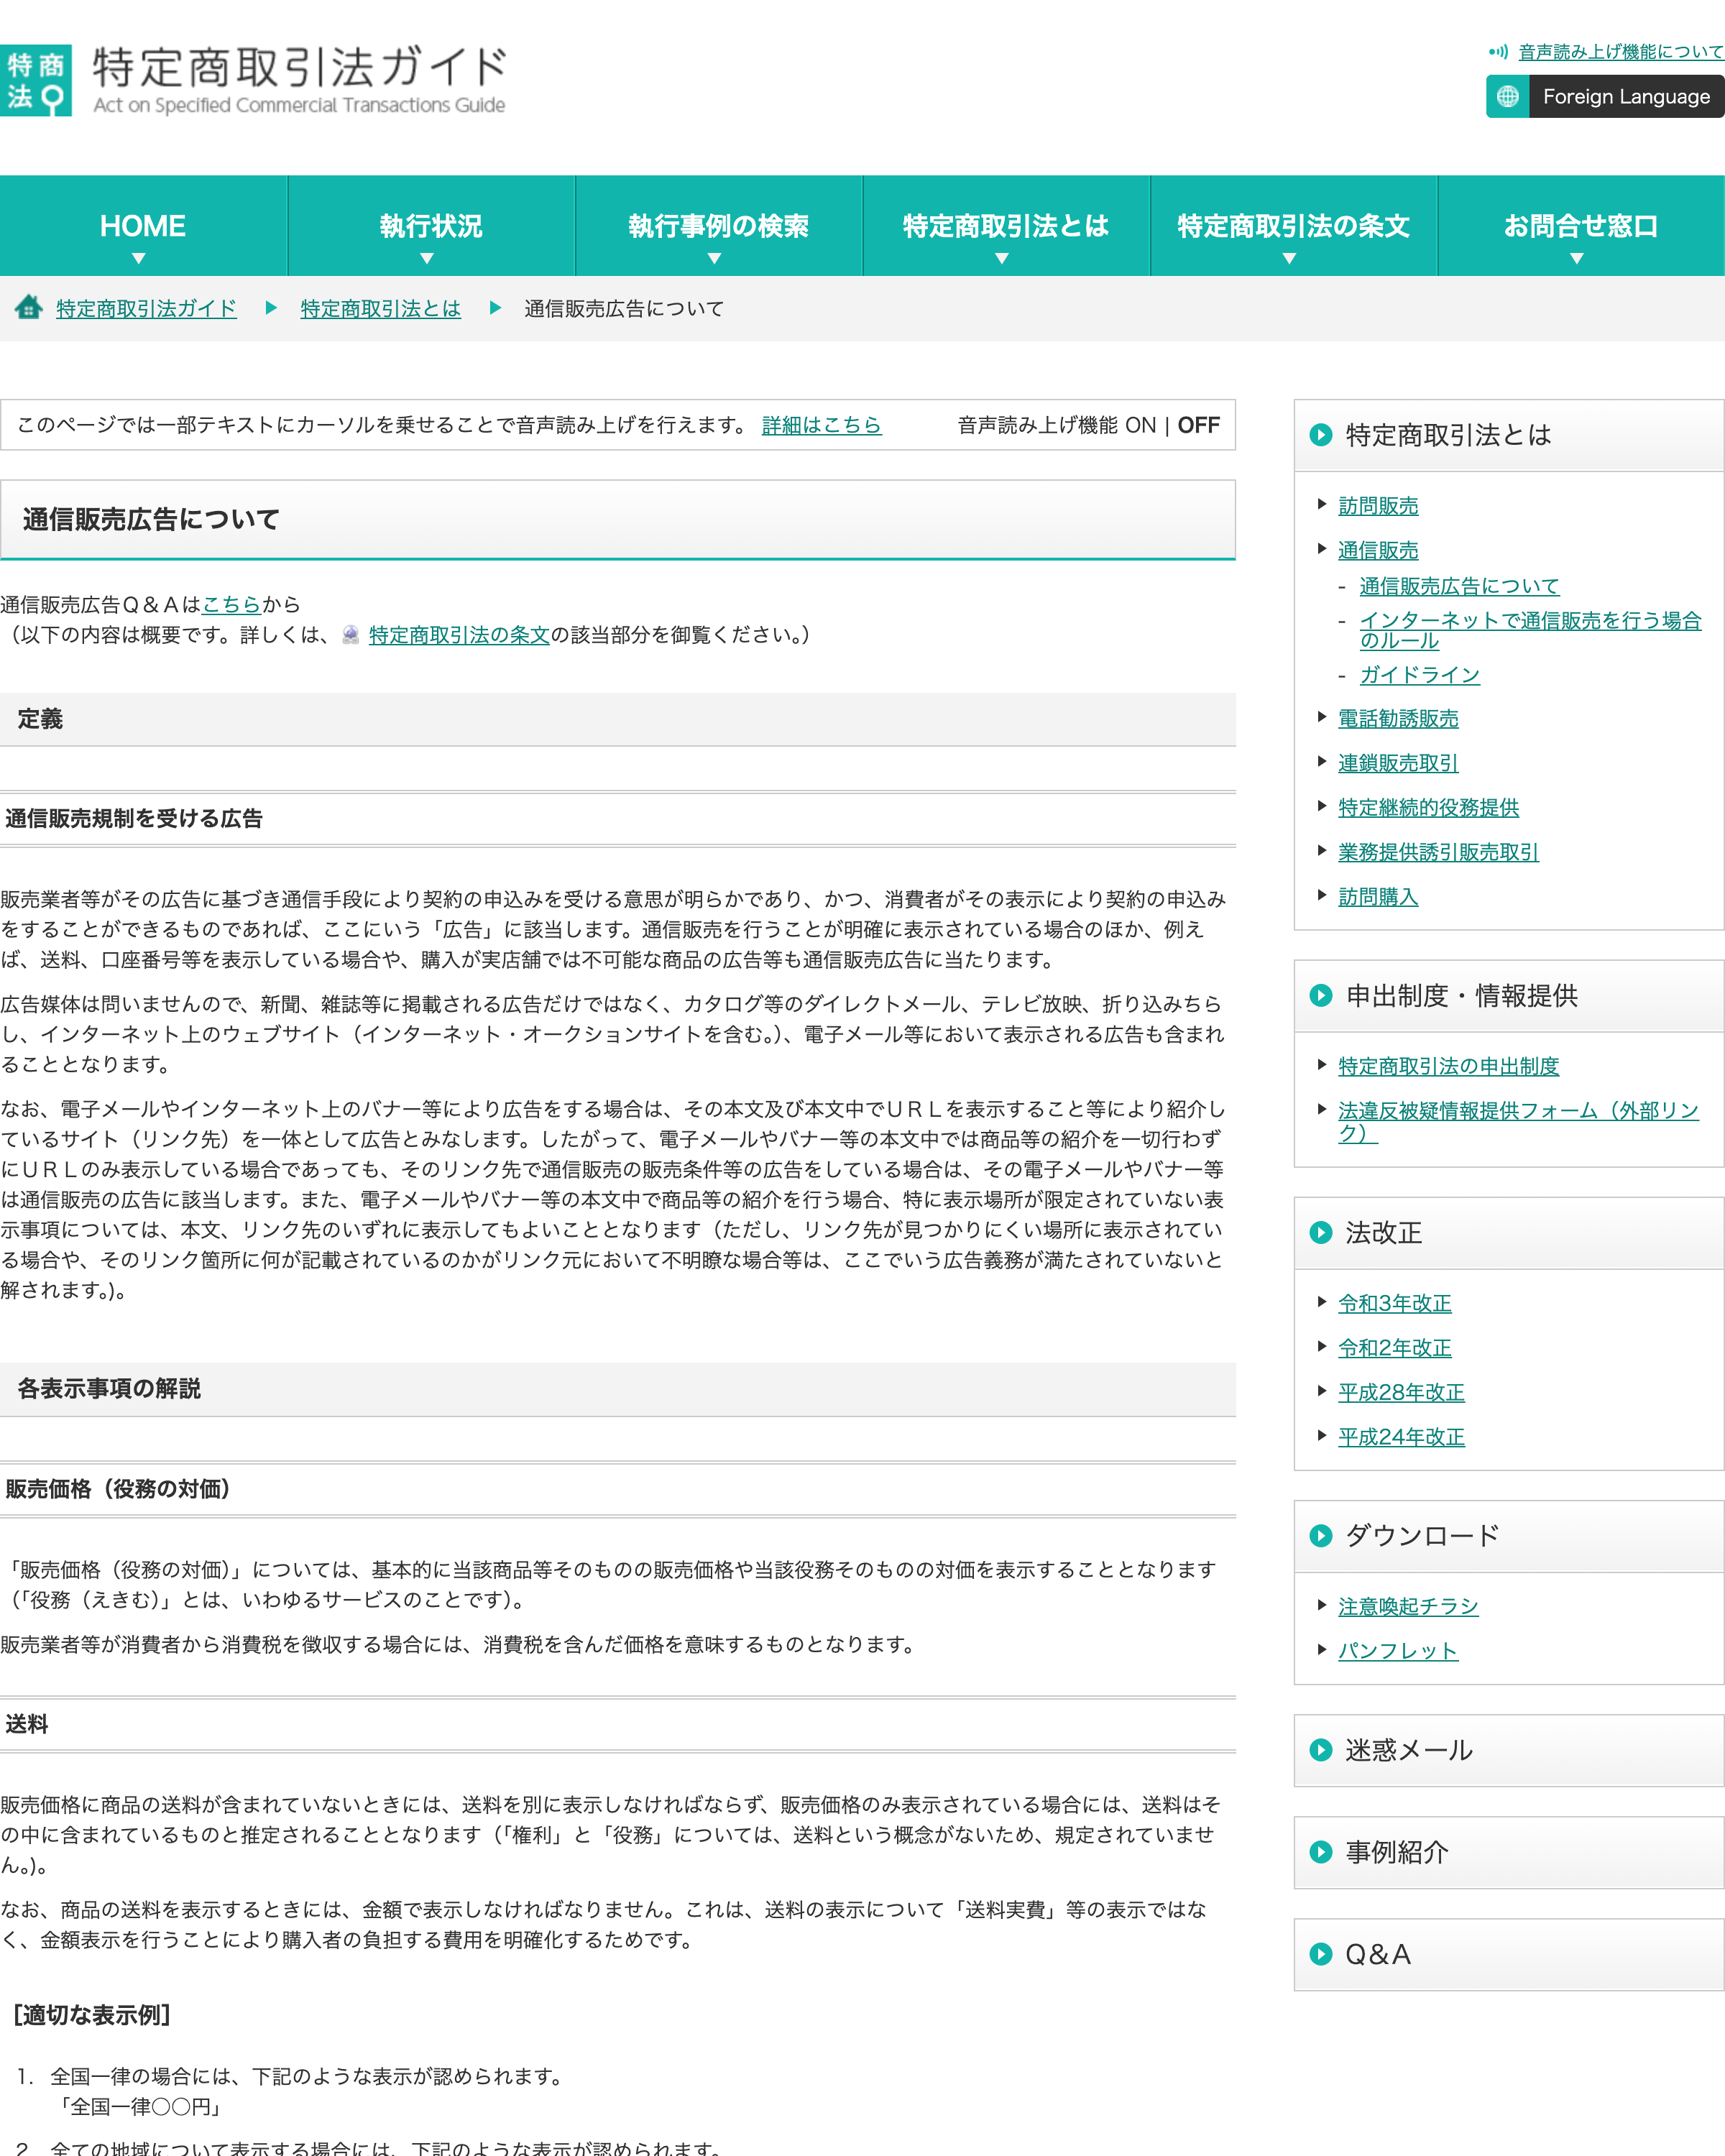Click the circle arrow icon beside 特定商取引法とは heading

[x=1321, y=435]
